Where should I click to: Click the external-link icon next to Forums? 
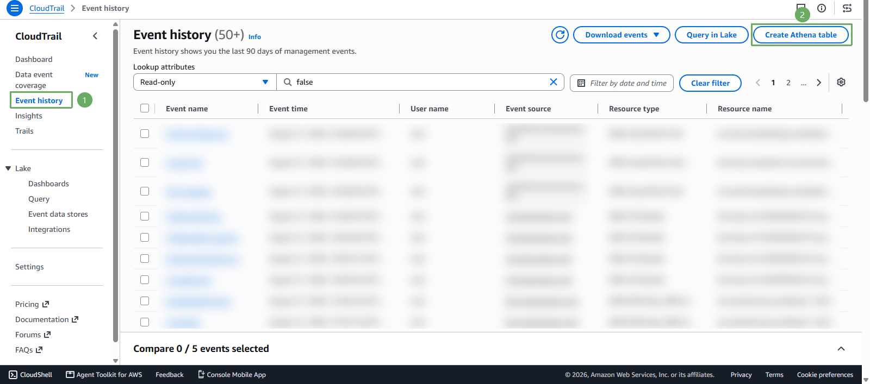(47, 335)
